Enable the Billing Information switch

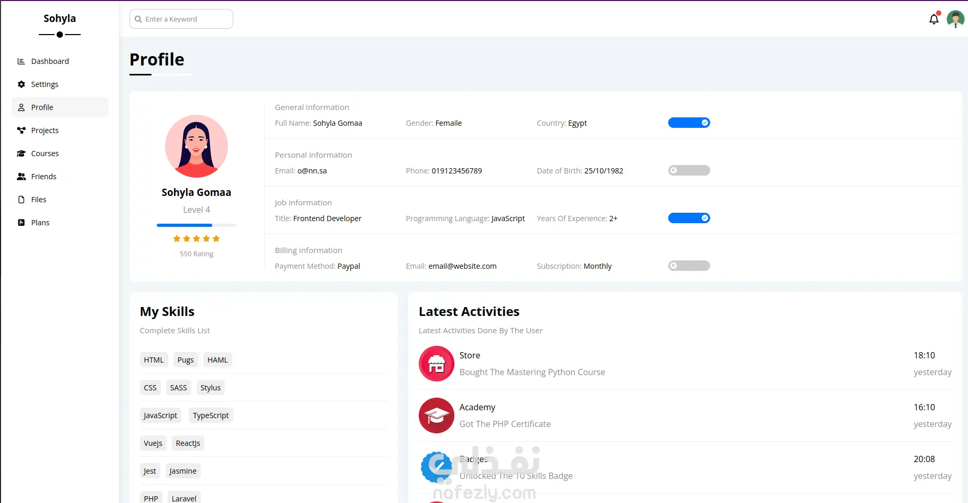tap(689, 266)
